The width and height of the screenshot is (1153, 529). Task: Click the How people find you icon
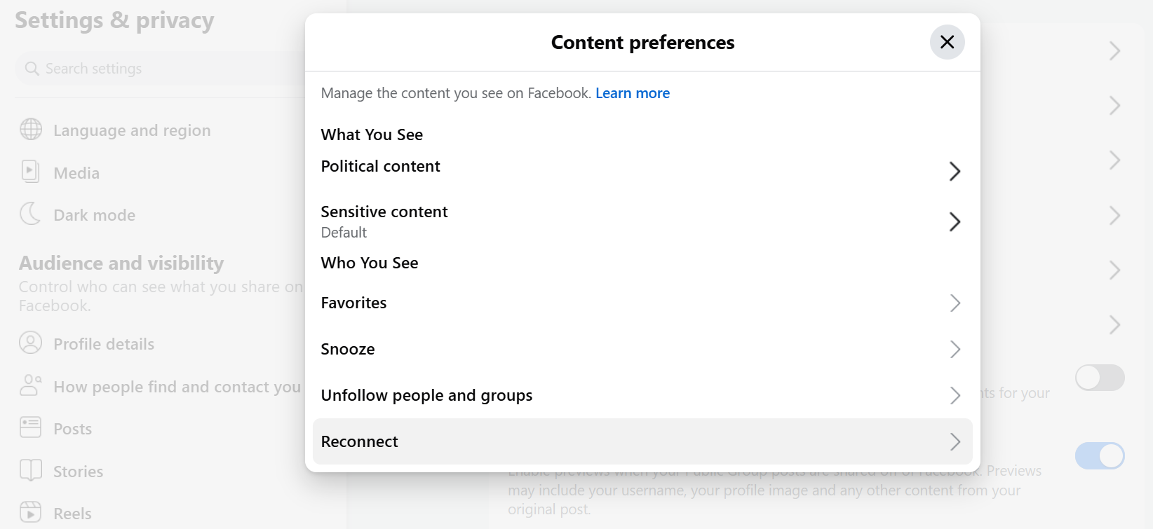30,385
